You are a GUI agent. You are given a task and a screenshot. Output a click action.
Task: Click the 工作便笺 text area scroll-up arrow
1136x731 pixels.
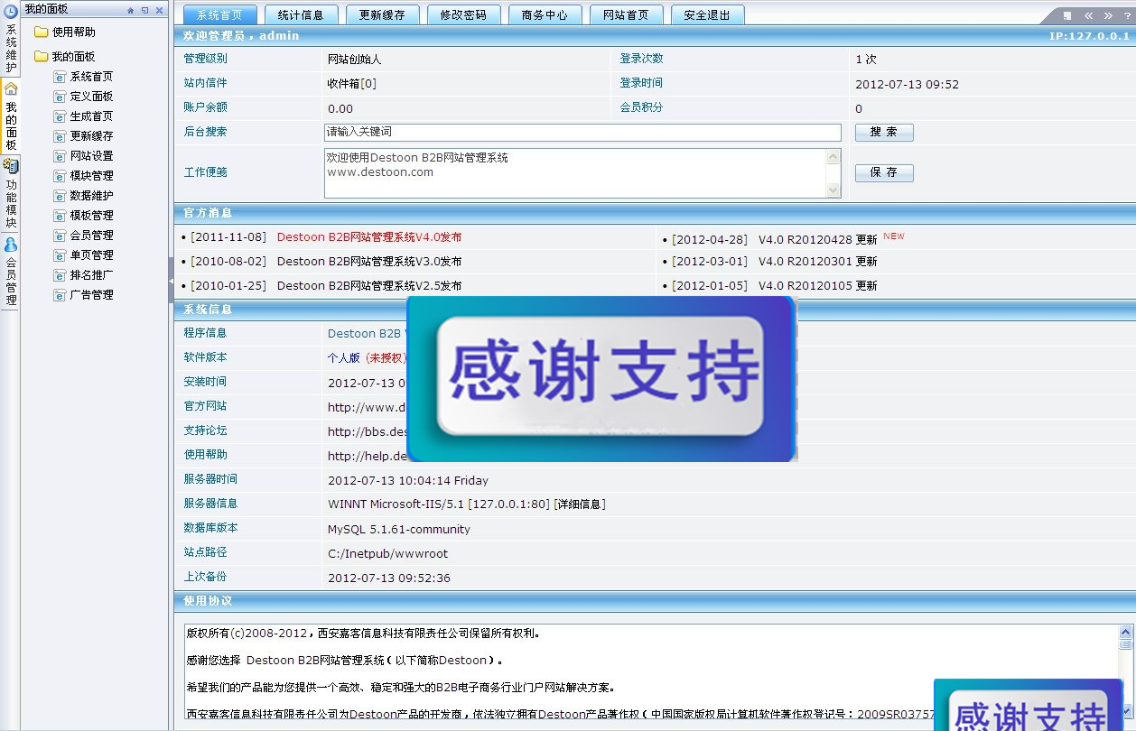[x=833, y=157]
